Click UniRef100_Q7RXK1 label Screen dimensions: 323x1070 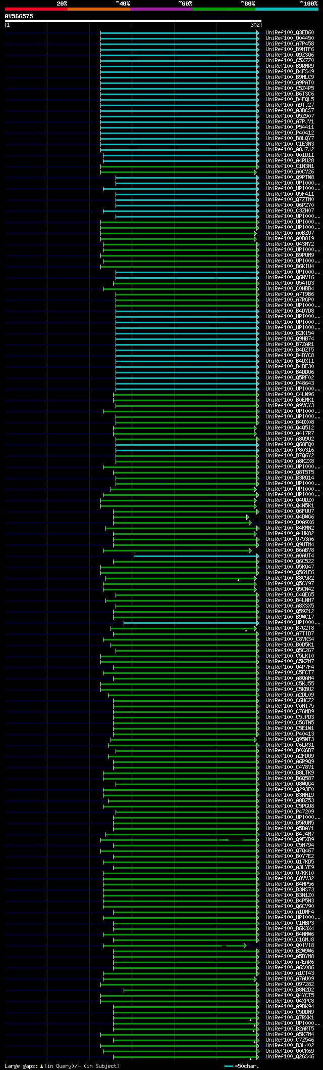click(x=290, y=1017)
